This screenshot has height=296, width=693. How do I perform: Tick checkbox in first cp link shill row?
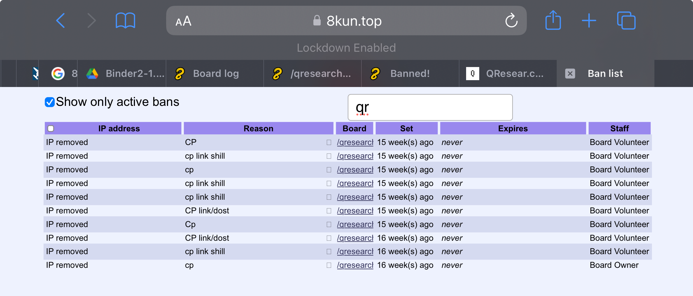pyautogui.click(x=329, y=156)
